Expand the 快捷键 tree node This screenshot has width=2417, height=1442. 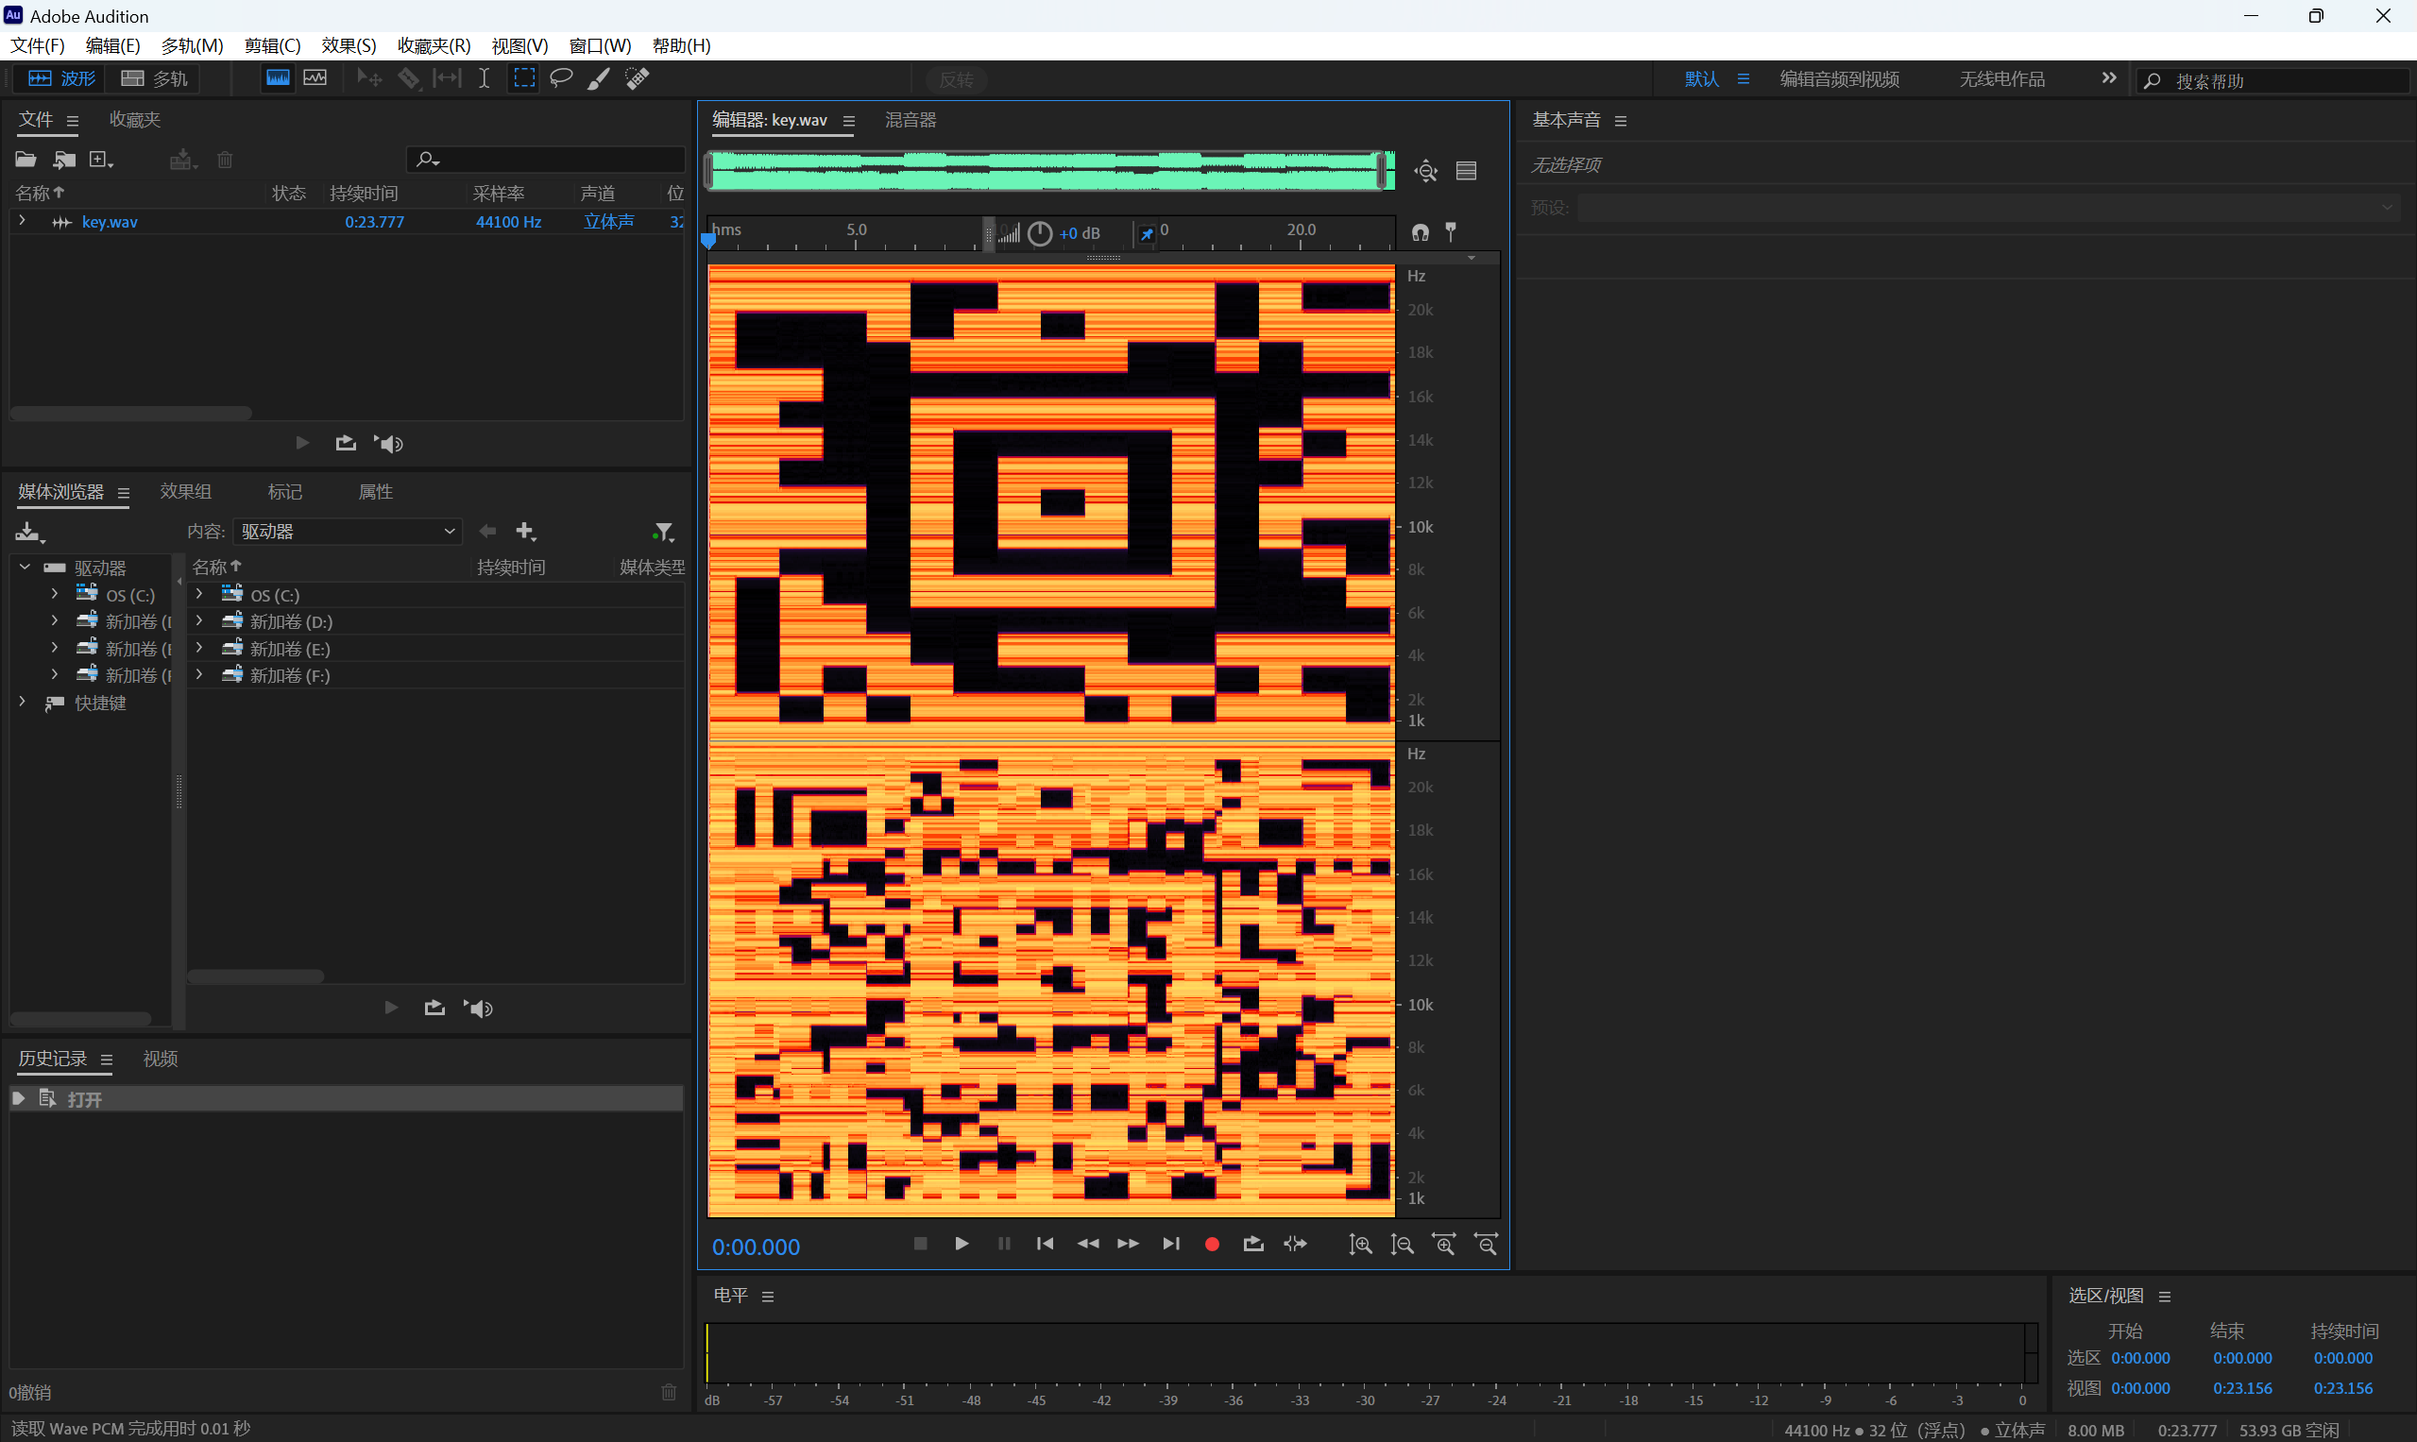[23, 702]
